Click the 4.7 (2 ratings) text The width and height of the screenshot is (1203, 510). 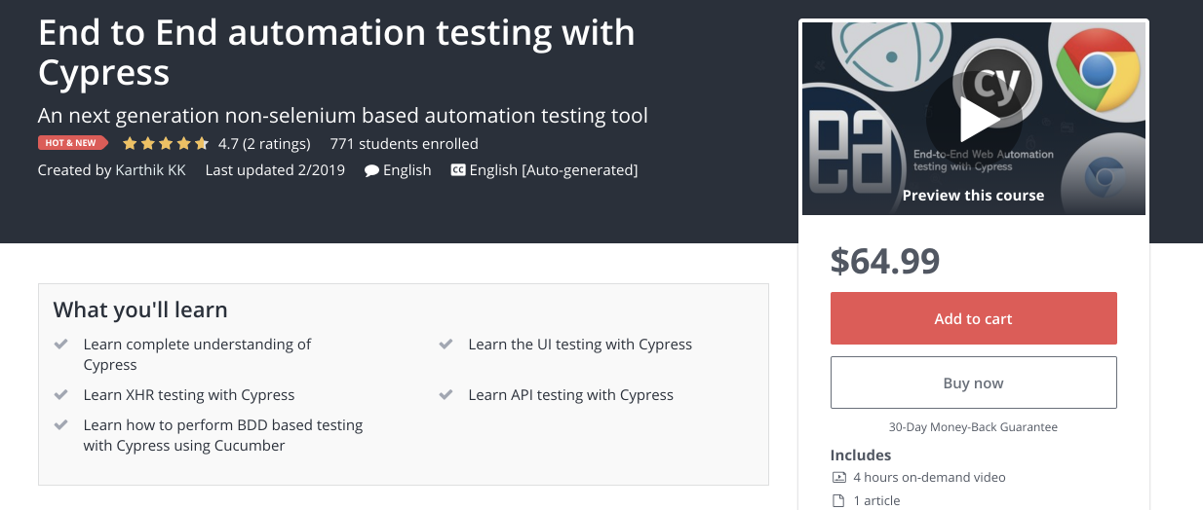(x=264, y=144)
